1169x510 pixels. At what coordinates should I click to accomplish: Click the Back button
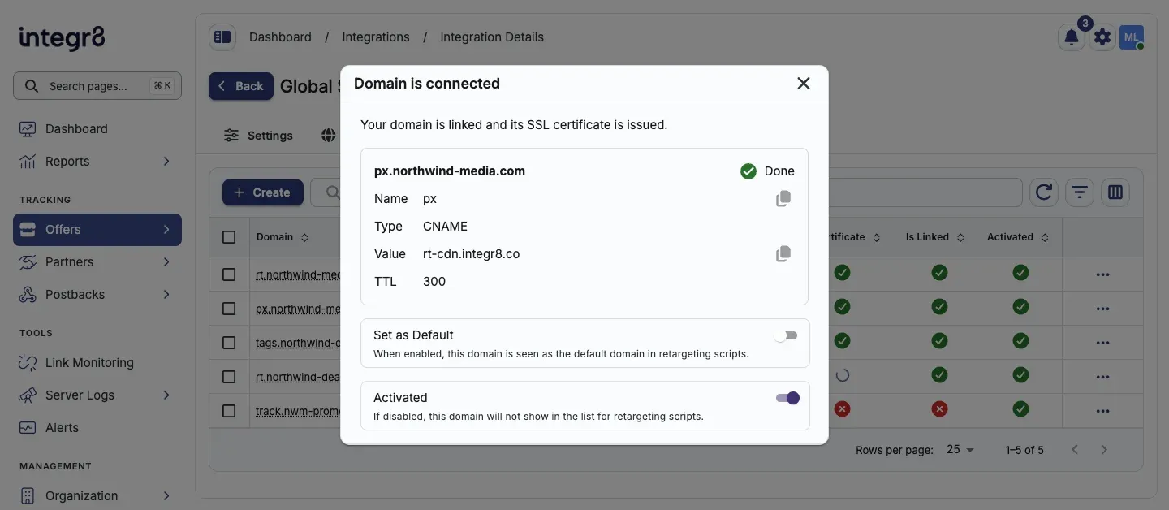tap(241, 86)
